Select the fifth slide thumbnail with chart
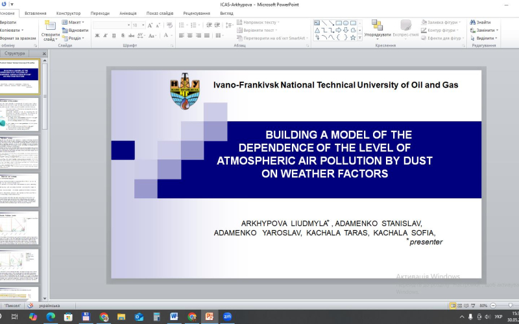Viewport: 519px width, 324px height. (x=19, y=228)
